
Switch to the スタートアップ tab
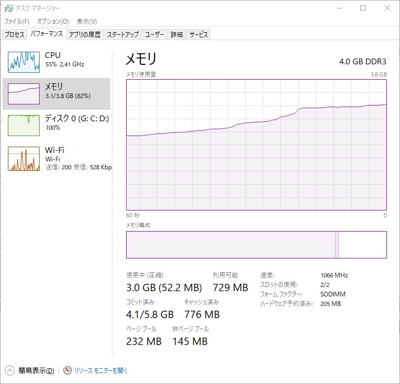[x=123, y=34]
